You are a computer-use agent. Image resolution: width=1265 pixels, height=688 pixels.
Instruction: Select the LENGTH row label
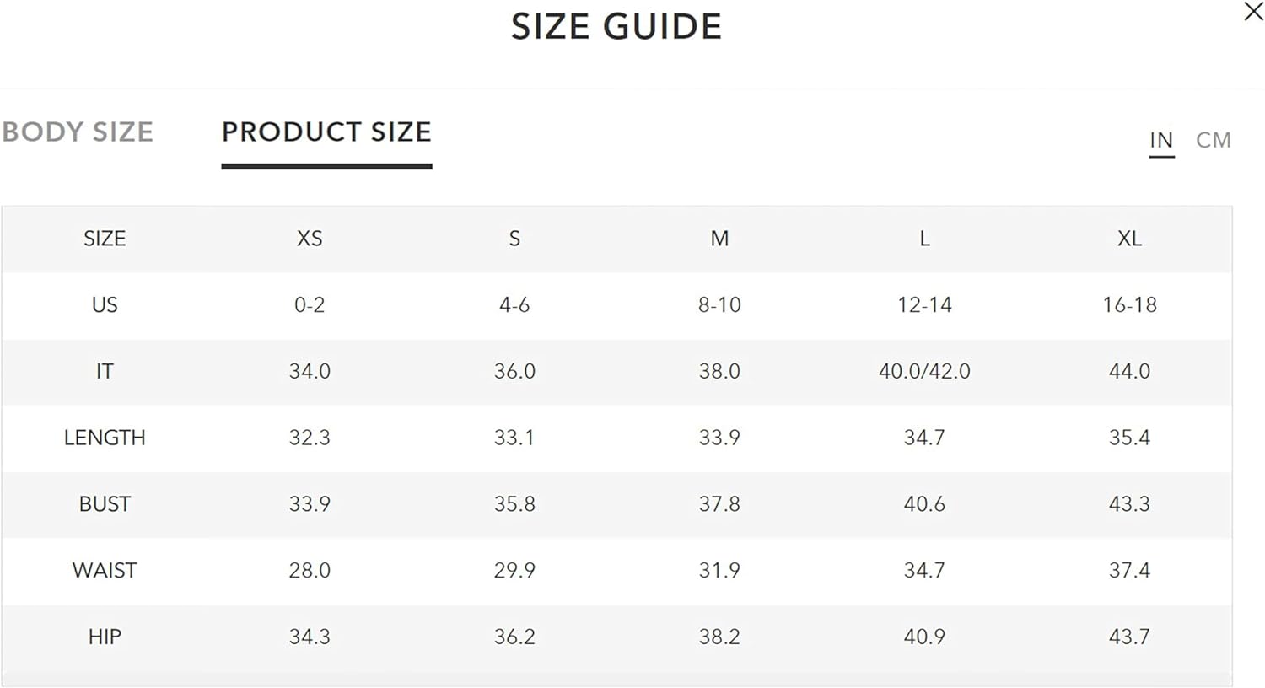click(x=105, y=438)
